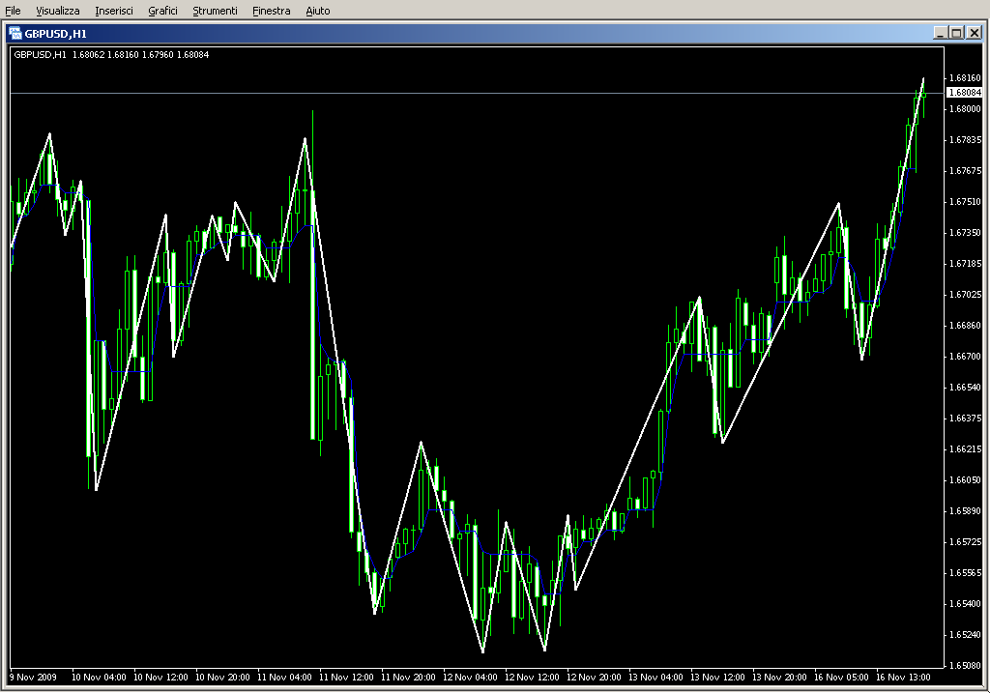Click the 1.65080 price at axis bottom

pos(963,666)
